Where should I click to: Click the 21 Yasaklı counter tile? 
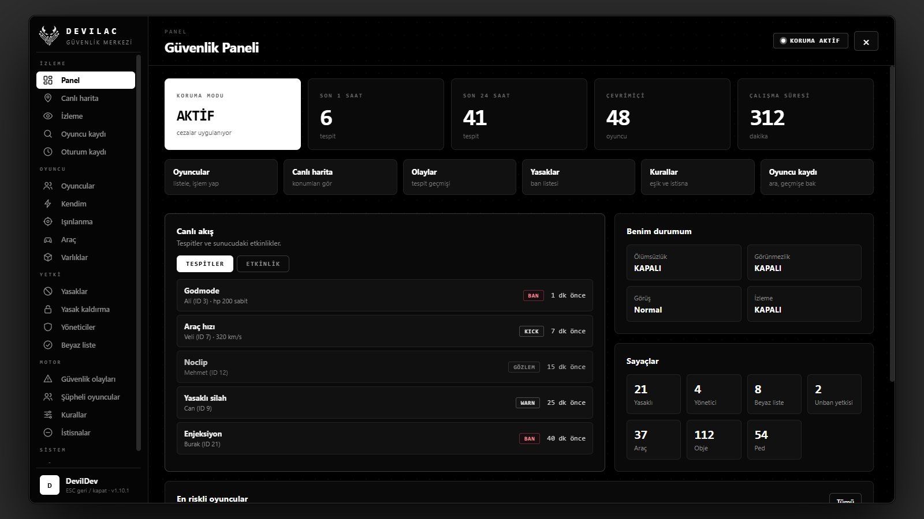[654, 394]
